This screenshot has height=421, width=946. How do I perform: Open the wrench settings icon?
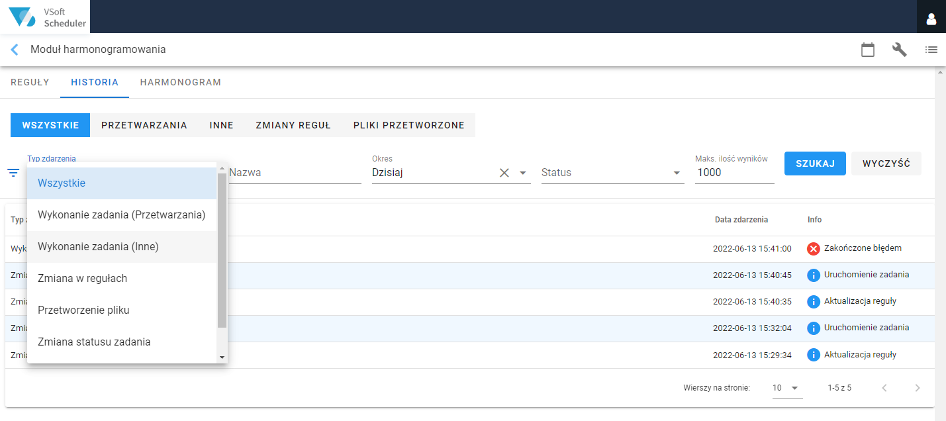tap(900, 50)
